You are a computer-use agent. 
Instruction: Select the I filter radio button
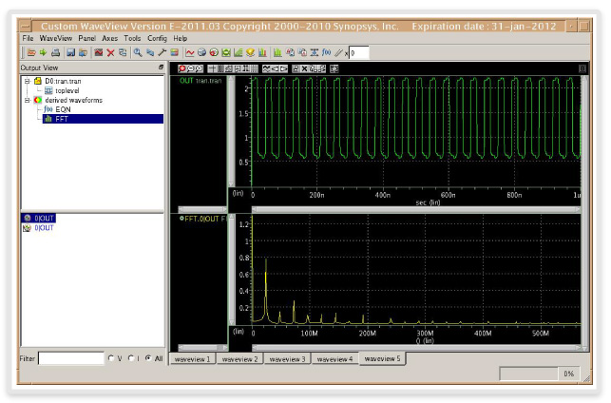130,358
